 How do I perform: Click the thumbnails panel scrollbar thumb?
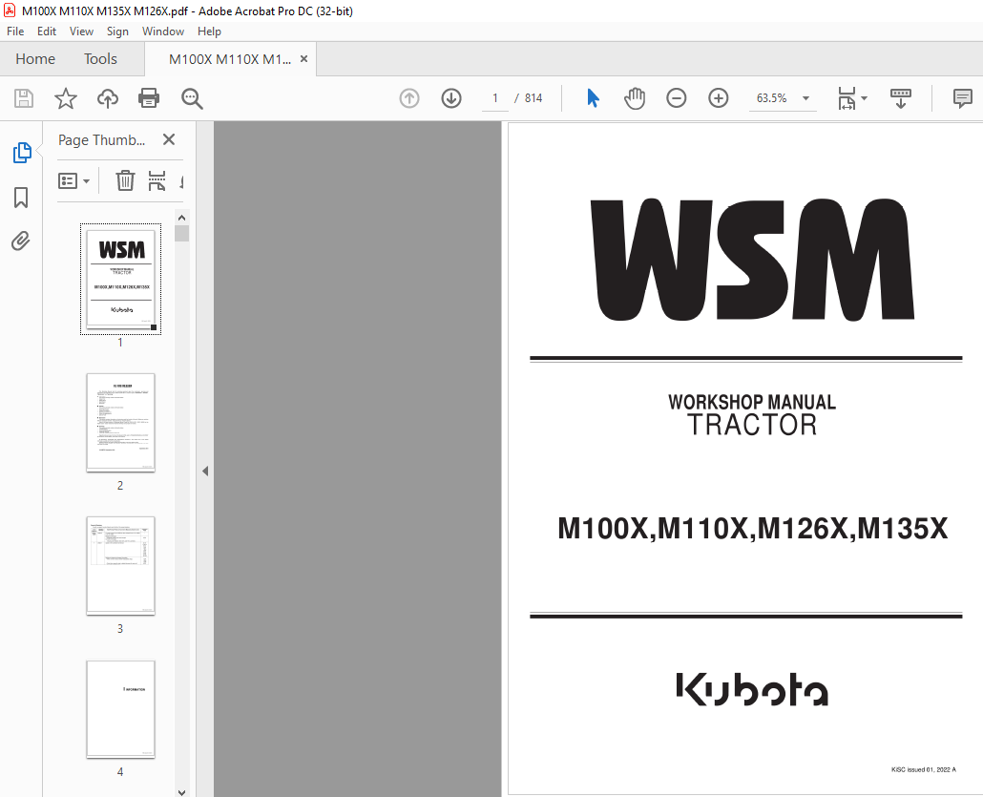(x=181, y=233)
